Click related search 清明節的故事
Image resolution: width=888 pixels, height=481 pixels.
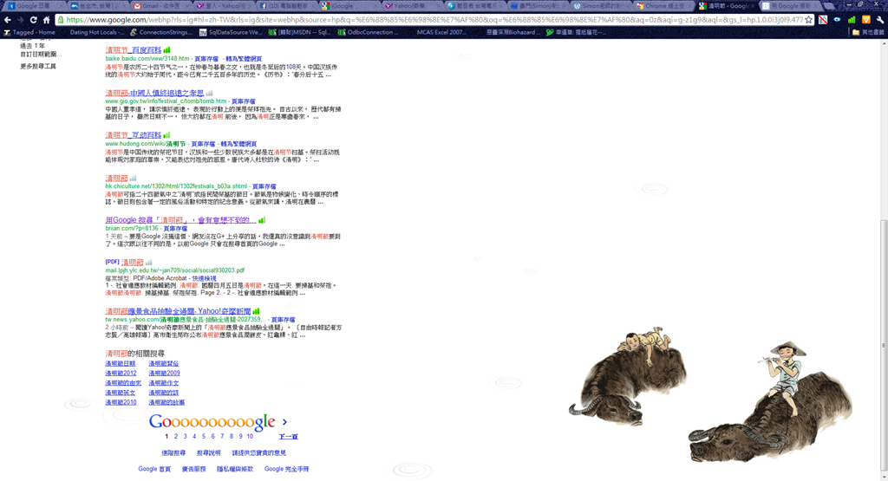[166, 402]
